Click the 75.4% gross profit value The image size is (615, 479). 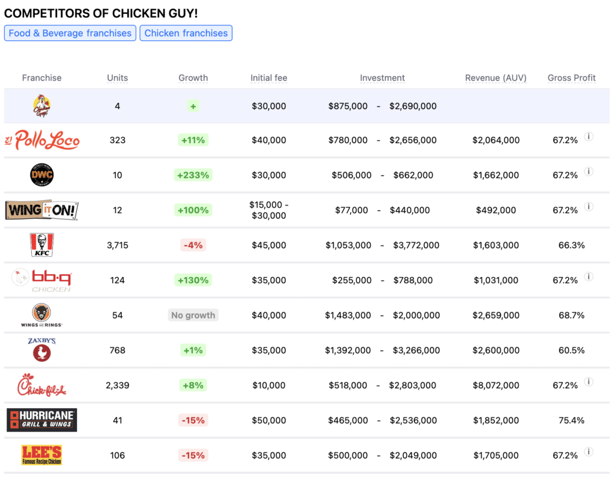pyautogui.click(x=572, y=421)
